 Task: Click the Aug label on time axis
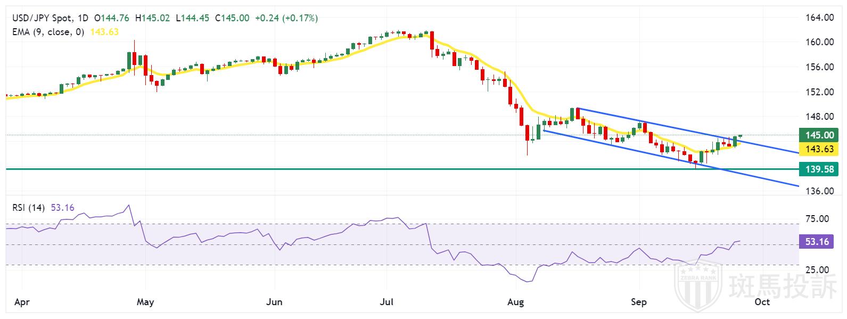[x=515, y=302]
